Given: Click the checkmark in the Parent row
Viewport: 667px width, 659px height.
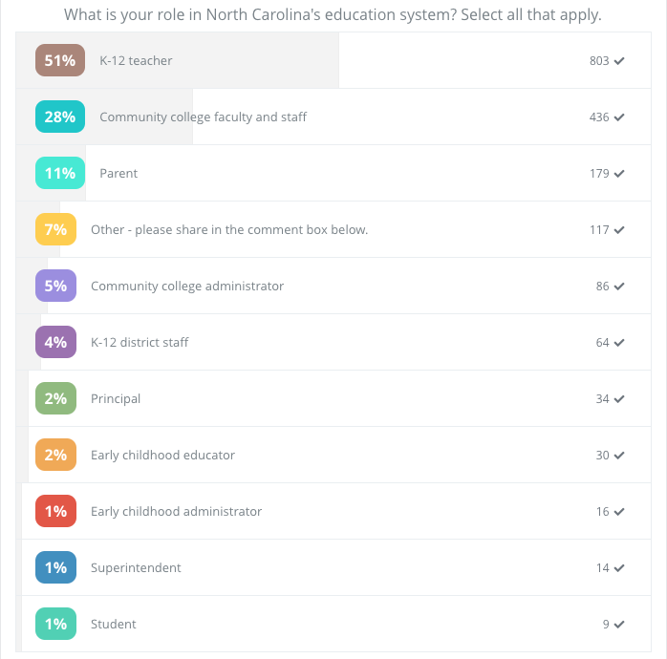Looking at the screenshot, I should (x=619, y=174).
